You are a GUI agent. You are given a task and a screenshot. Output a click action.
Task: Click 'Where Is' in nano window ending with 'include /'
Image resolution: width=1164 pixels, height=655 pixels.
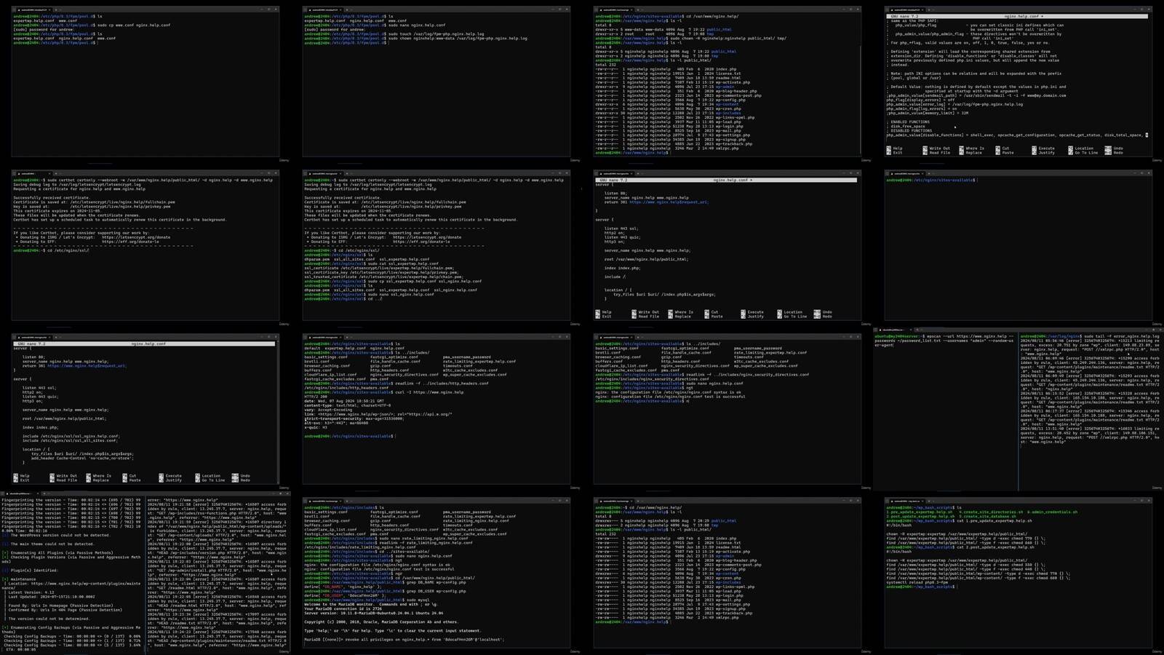684,312
